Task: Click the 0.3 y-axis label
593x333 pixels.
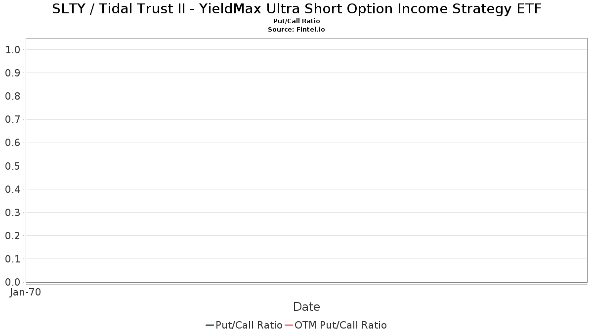Action: click(x=12, y=213)
